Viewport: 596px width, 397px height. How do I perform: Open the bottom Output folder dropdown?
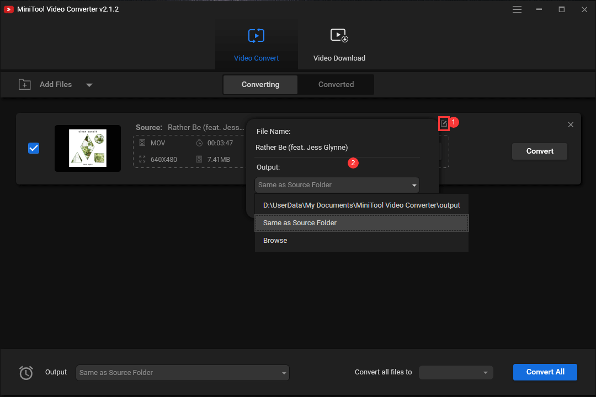coord(183,373)
